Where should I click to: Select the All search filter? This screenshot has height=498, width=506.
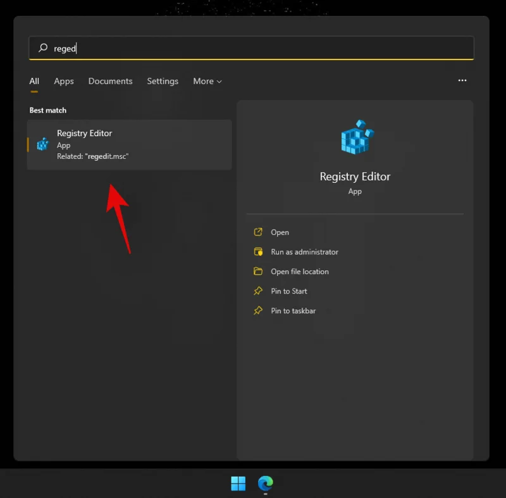pyautogui.click(x=34, y=81)
